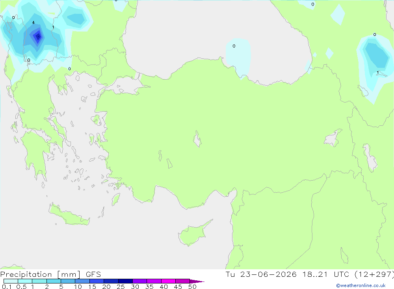Choose the legend swatch between 10 and 15
The height and width of the screenshot is (289, 394).
82,281
